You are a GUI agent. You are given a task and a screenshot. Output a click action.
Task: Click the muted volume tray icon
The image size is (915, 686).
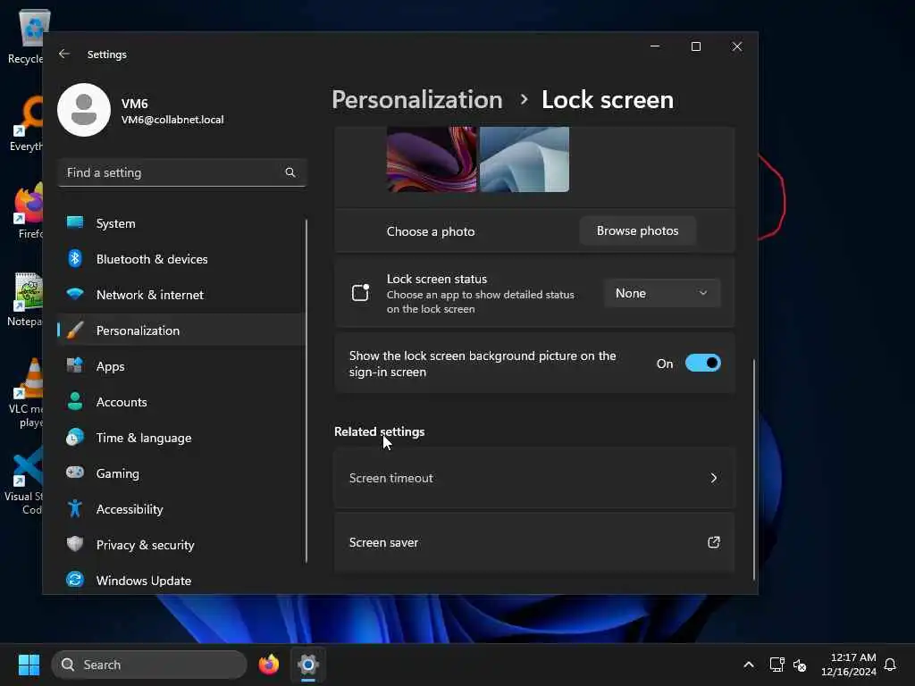[x=800, y=665]
